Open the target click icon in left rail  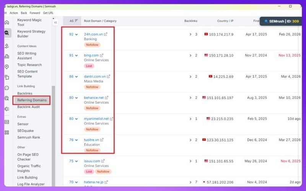tap(7, 98)
